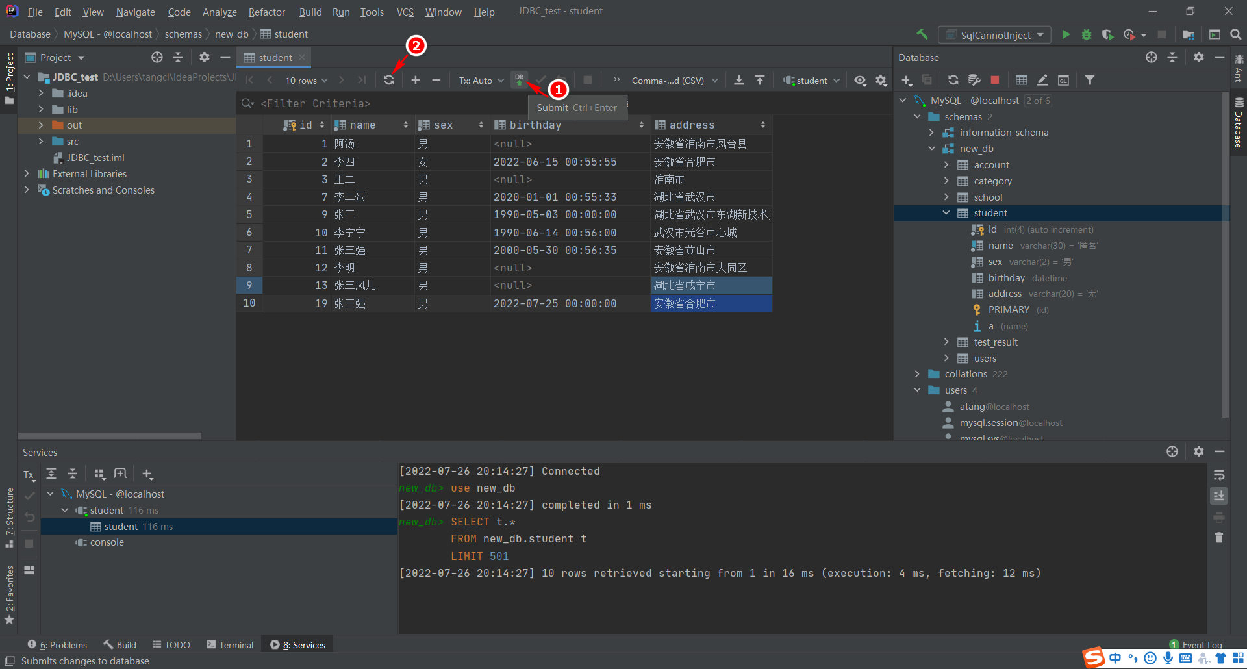Open SqlCannotInject run configuration dropdown
The image size is (1247, 669).
coord(994,35)
